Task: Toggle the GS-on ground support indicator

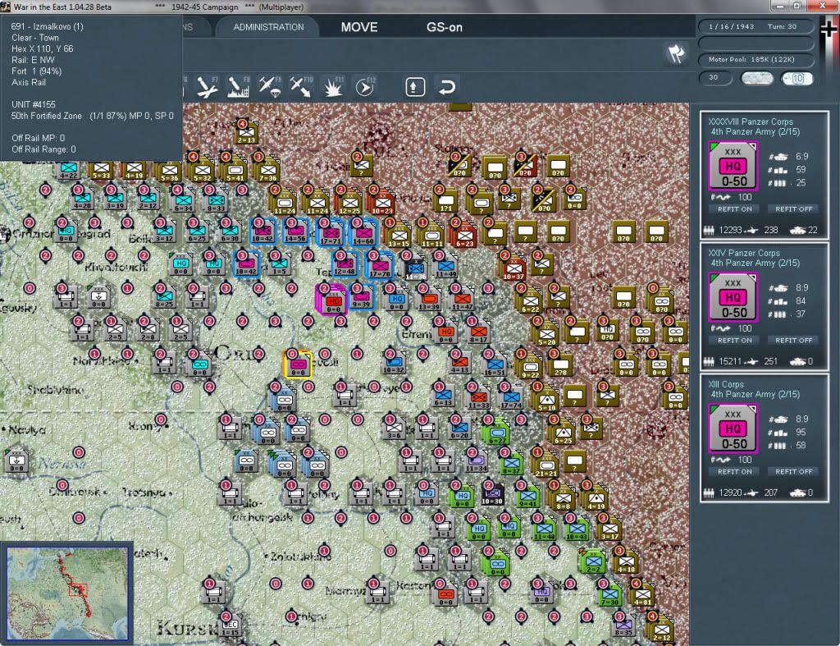Action: click(x=444, y=27)
